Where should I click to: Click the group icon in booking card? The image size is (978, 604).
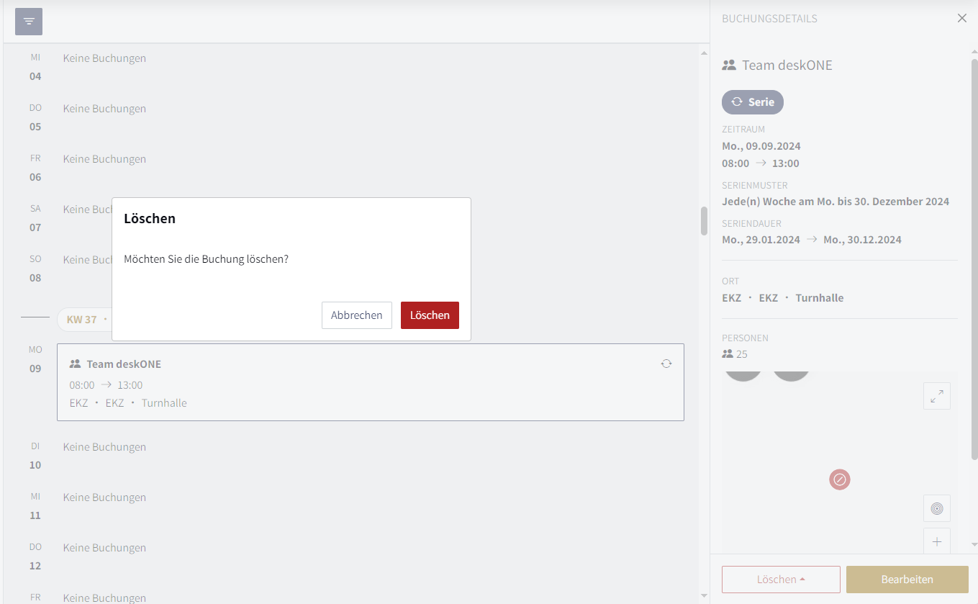75,364
